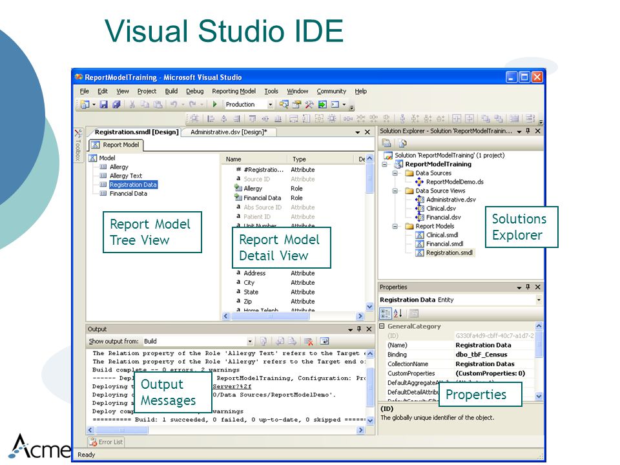Open the Error List tab
620x465 pixels.
(106, 442)
